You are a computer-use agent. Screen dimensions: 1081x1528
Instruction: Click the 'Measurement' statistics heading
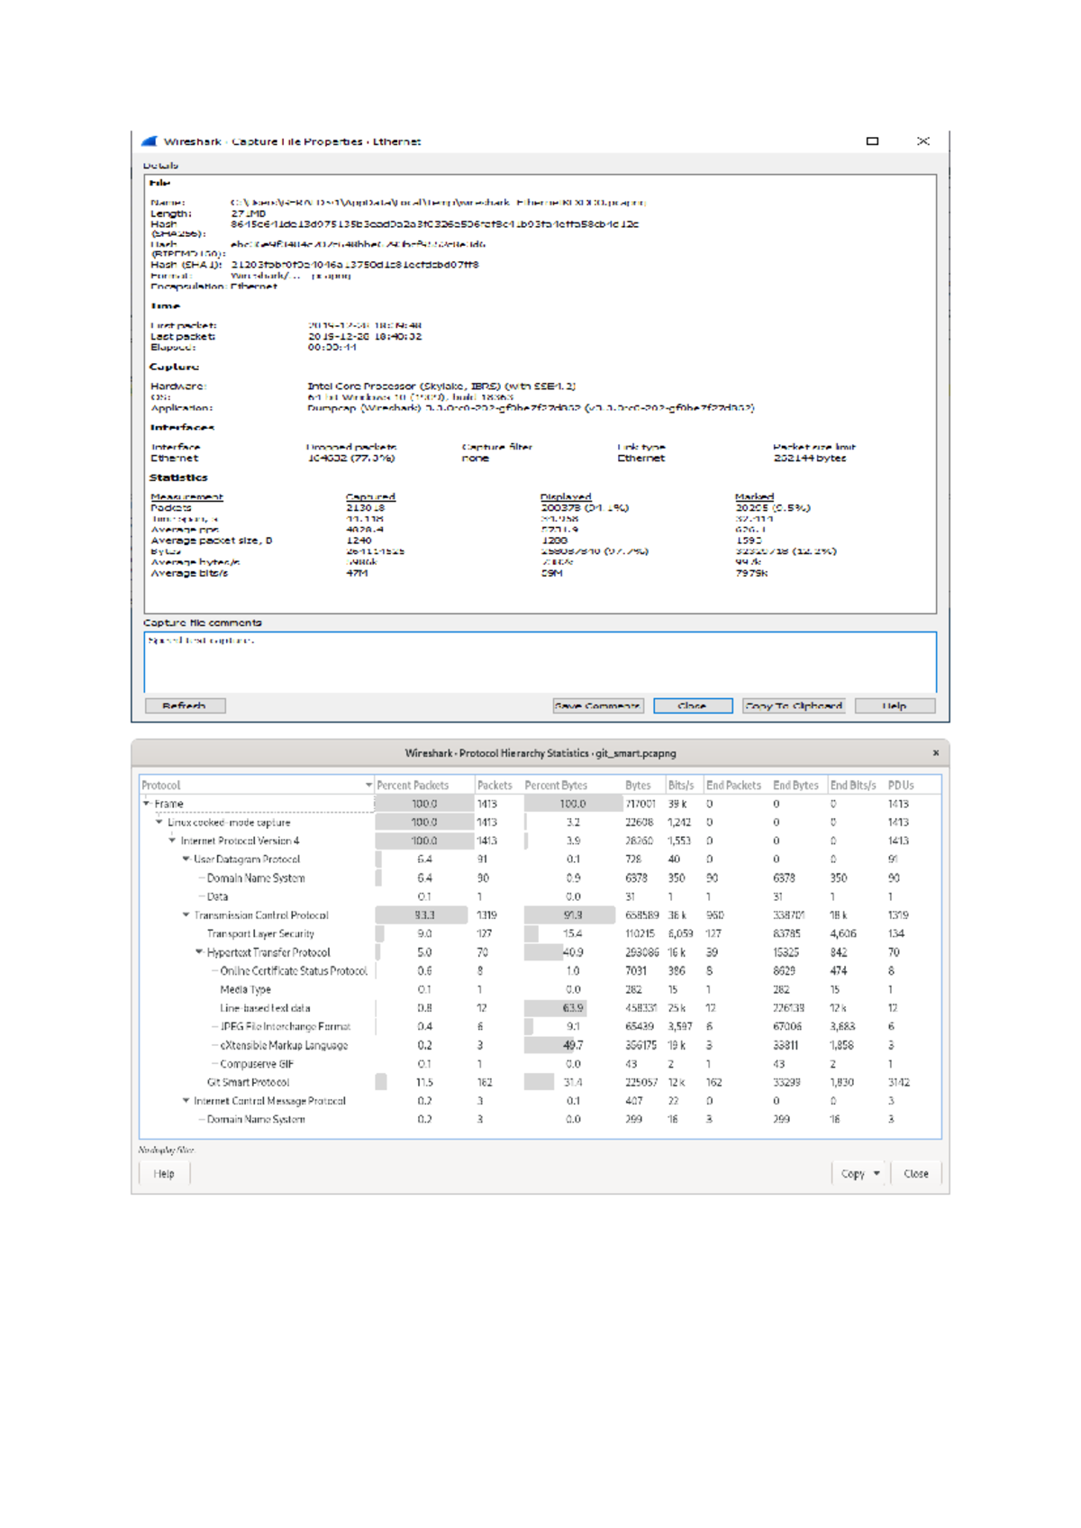pyautogui.click(x=186, y=497)
